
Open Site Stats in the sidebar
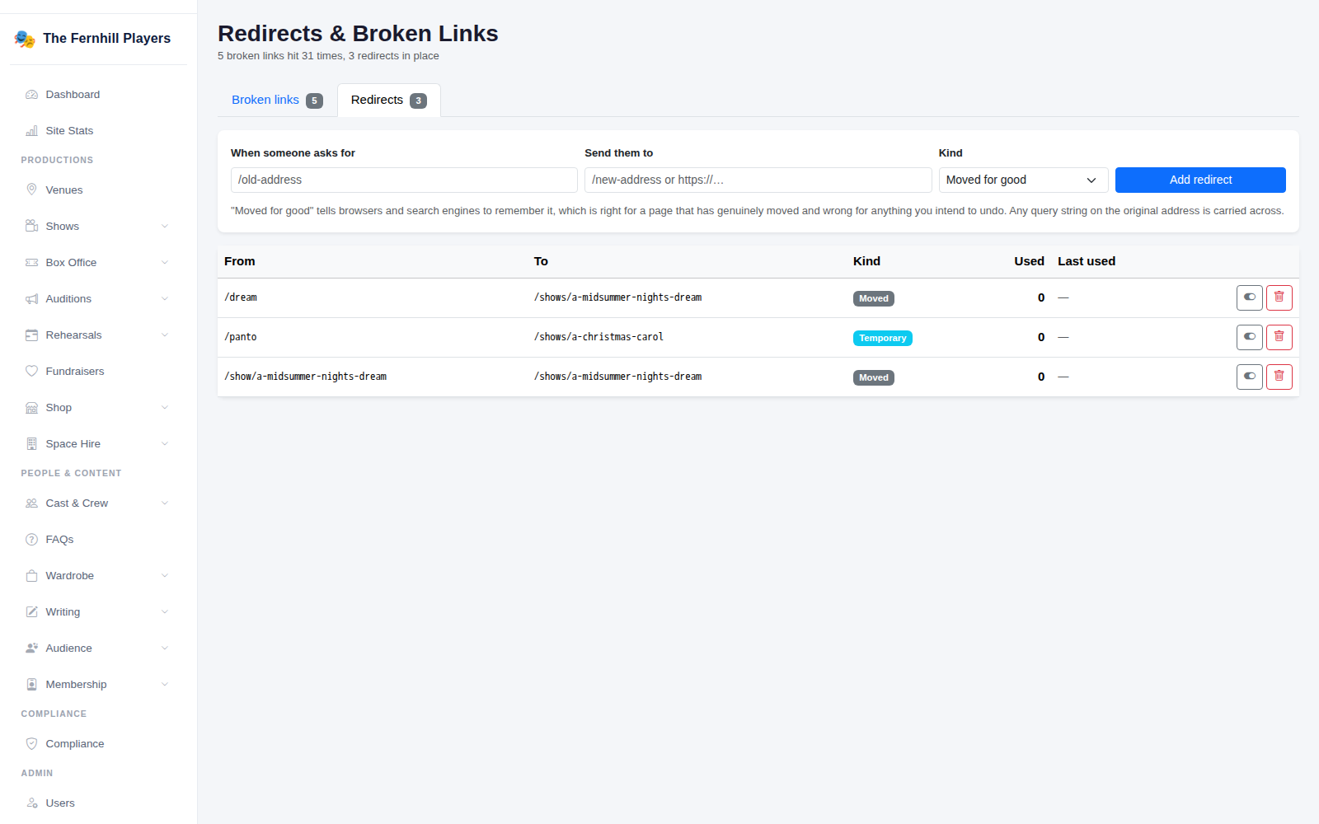point(98,131)
